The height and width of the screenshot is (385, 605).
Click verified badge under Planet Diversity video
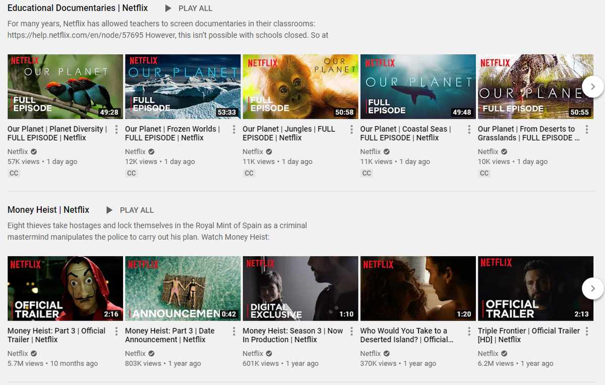pyautogui.click(x=34, y=151)
